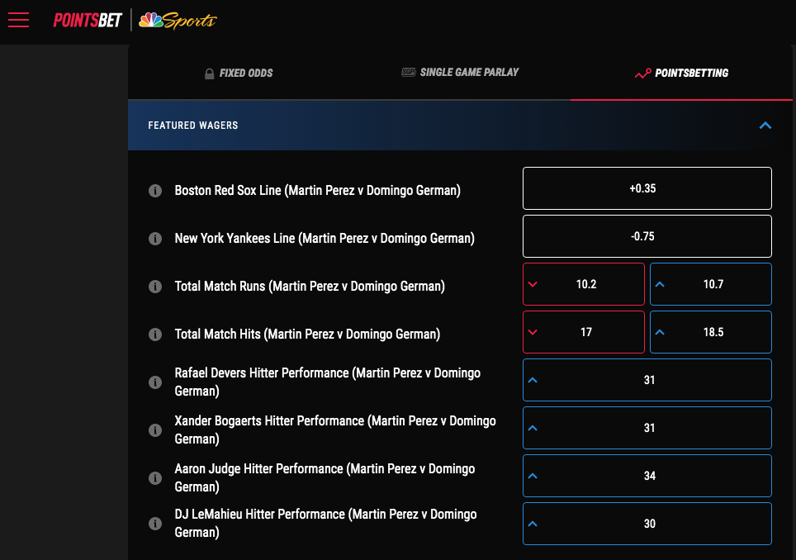Select New York Yankees -0.75 line

(x=647, y=236)
